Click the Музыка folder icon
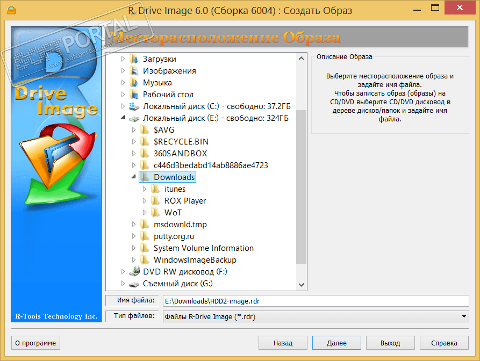 (134, 83)
